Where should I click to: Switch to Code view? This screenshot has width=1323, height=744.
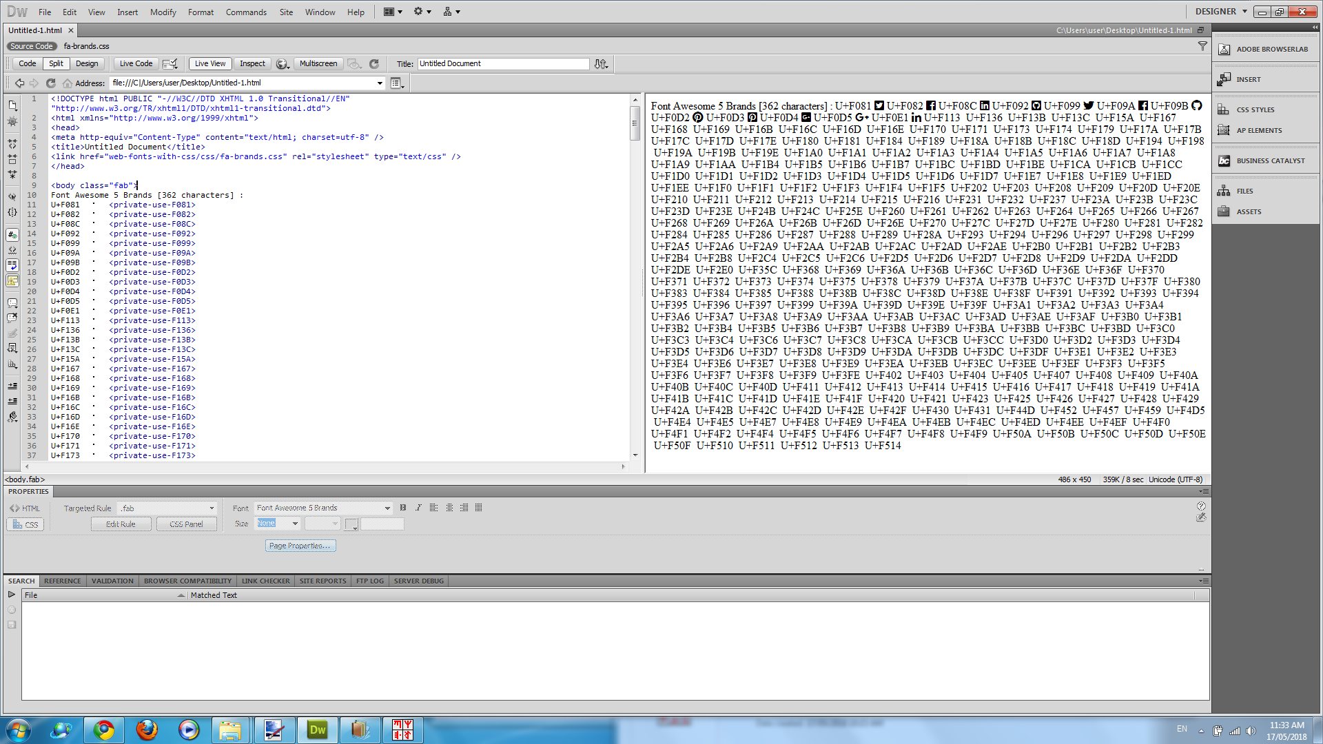(28, 63)
